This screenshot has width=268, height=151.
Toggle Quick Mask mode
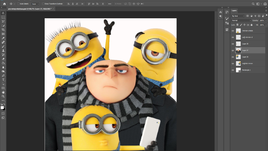click(3, 113)
